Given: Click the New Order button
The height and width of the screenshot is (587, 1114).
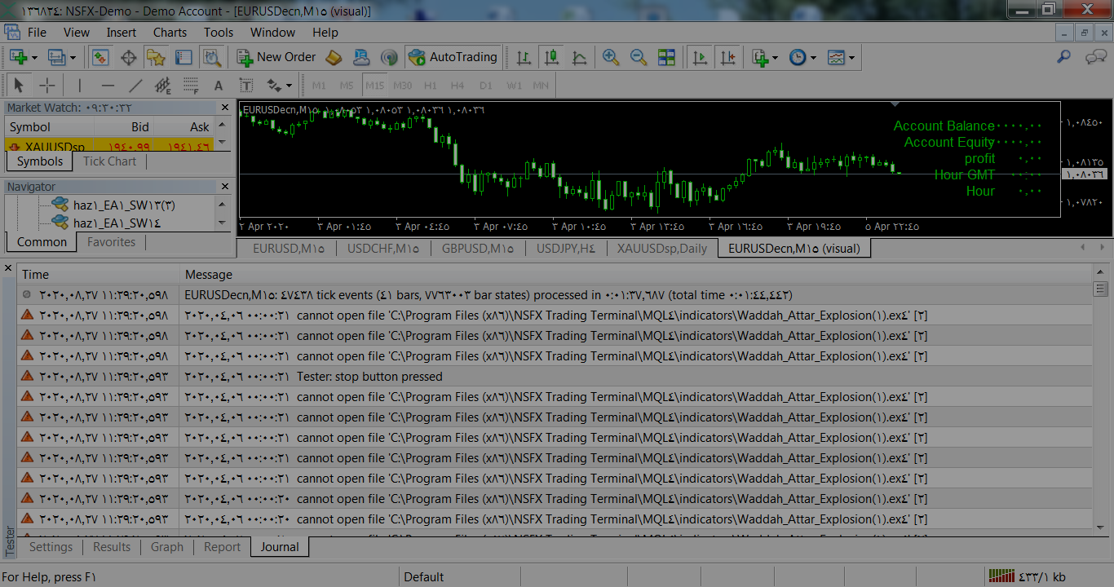Looking at the screenshot, I should coord(276,57).
